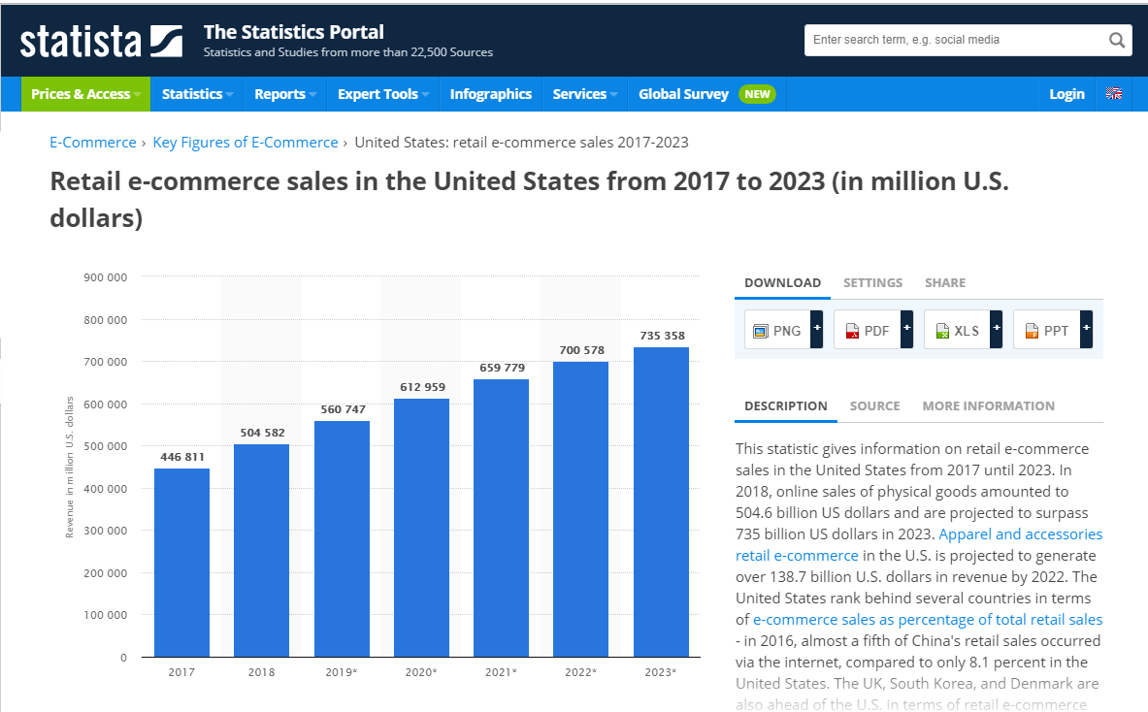Screen dimensions: 1148x712
Task: Expand the Reports menu
Action: click(283, 94)
